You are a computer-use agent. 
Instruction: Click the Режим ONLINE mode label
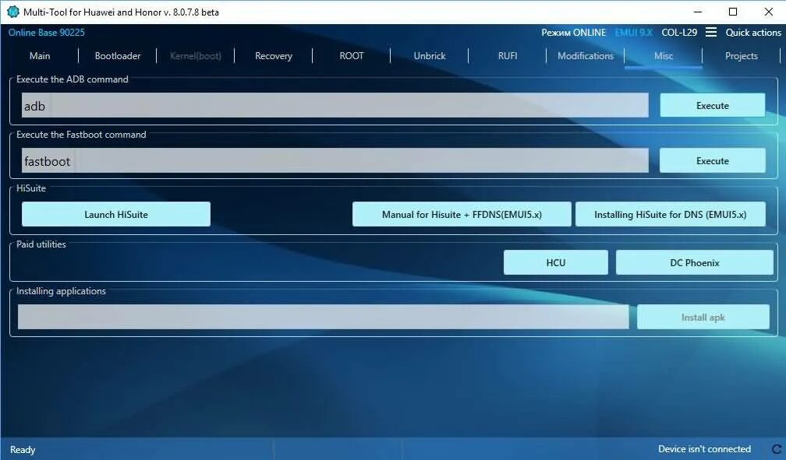coord(573,33)
